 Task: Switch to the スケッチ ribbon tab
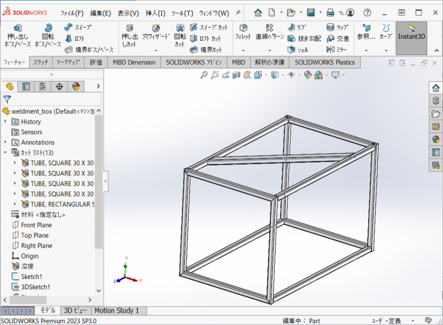pyautogui.click(x=41, y=62)
